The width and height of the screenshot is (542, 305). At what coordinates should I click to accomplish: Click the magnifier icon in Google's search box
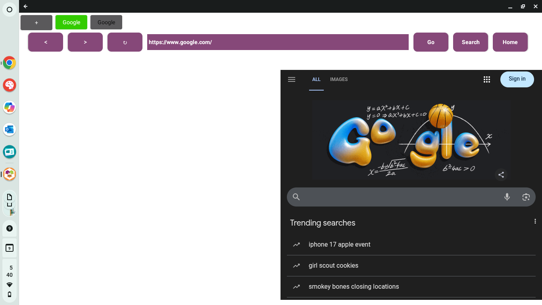[296, 197]
